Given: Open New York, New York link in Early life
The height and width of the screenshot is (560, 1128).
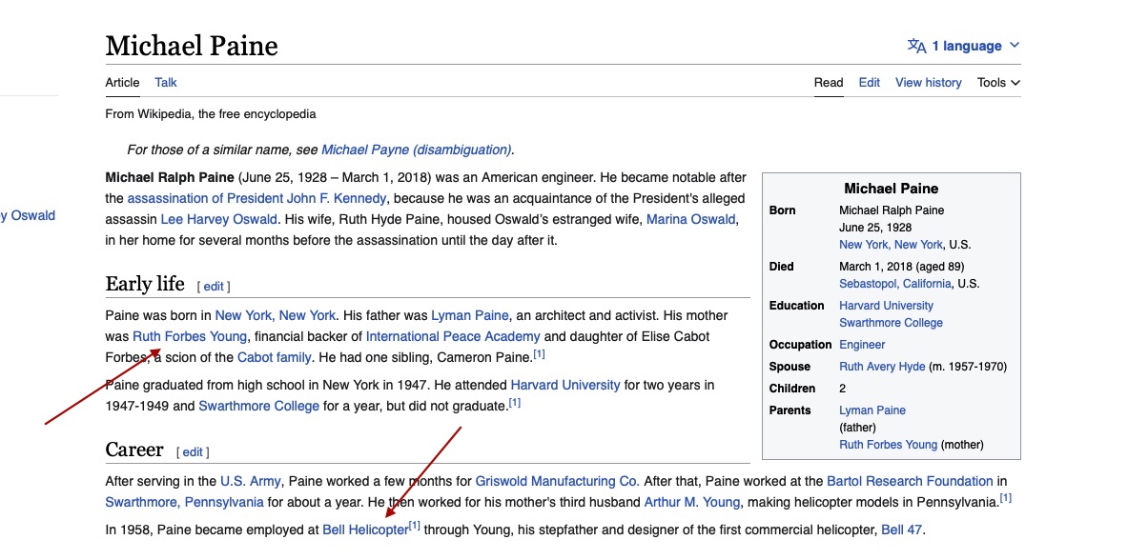Looking at the screenshot, I should tap(276, 315).
